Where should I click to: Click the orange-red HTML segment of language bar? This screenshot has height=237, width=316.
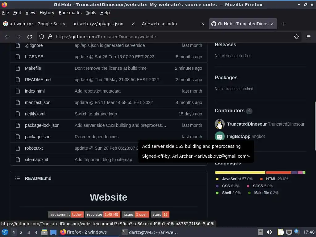tap(278, 173)
